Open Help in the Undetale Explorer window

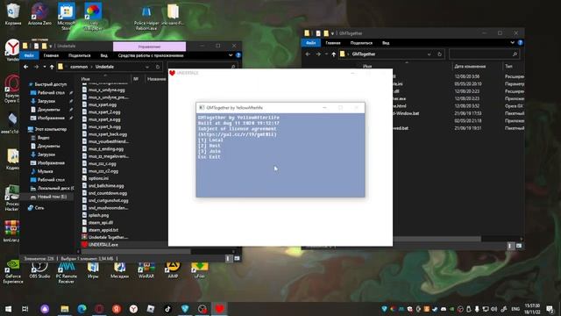[238, 55]
